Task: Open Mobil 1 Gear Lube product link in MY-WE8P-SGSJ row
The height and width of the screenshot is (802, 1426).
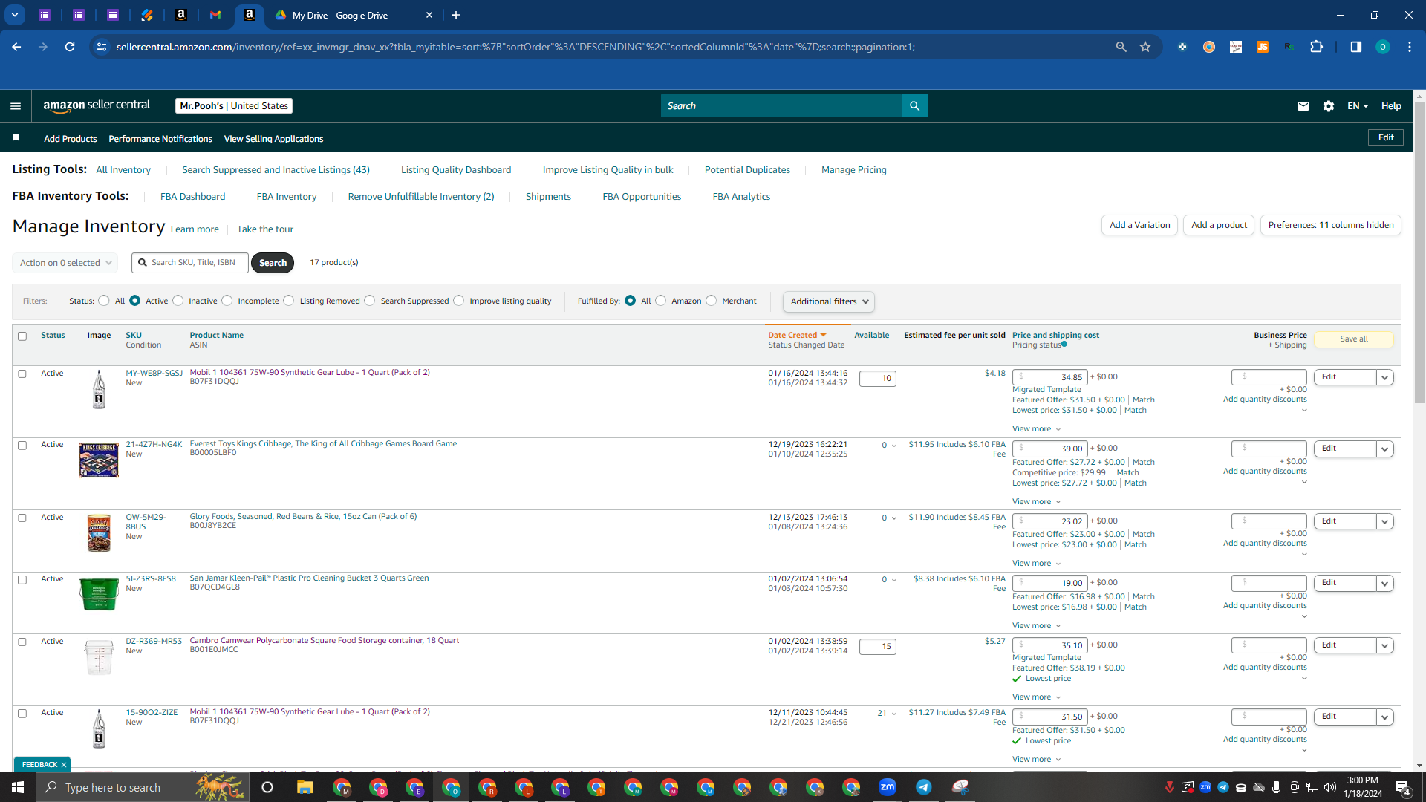Action: 310,373
